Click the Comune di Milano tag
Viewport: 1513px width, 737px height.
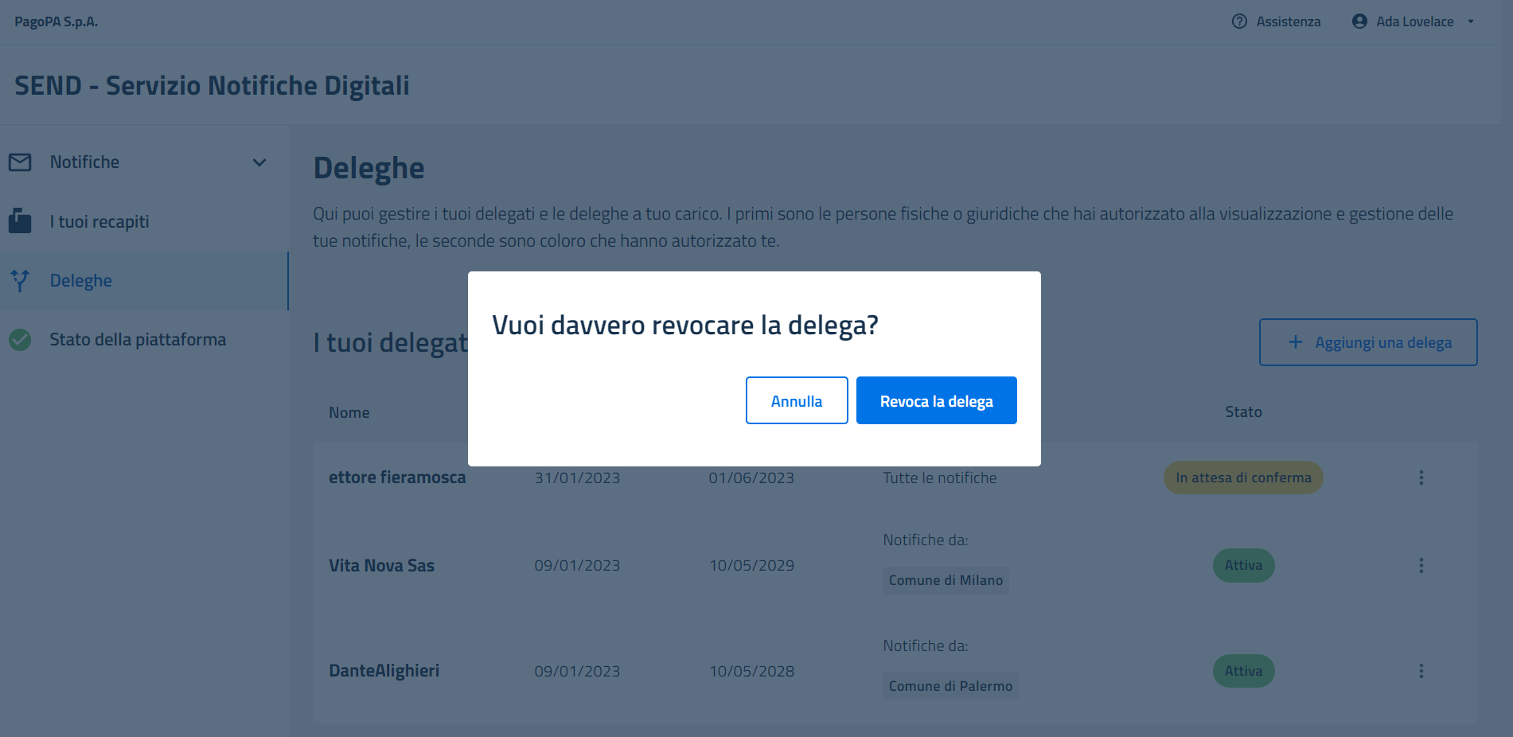tap(946, 580)
